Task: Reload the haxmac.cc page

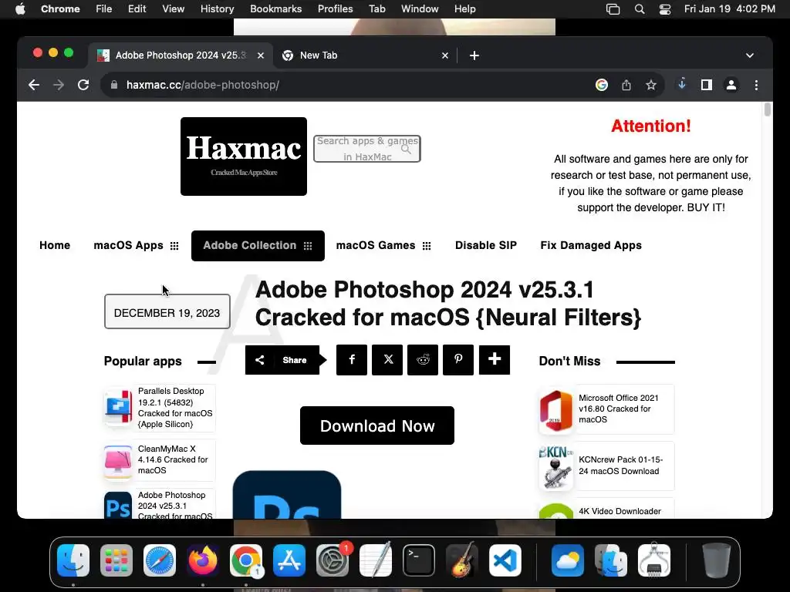Action: pos(83,85)
